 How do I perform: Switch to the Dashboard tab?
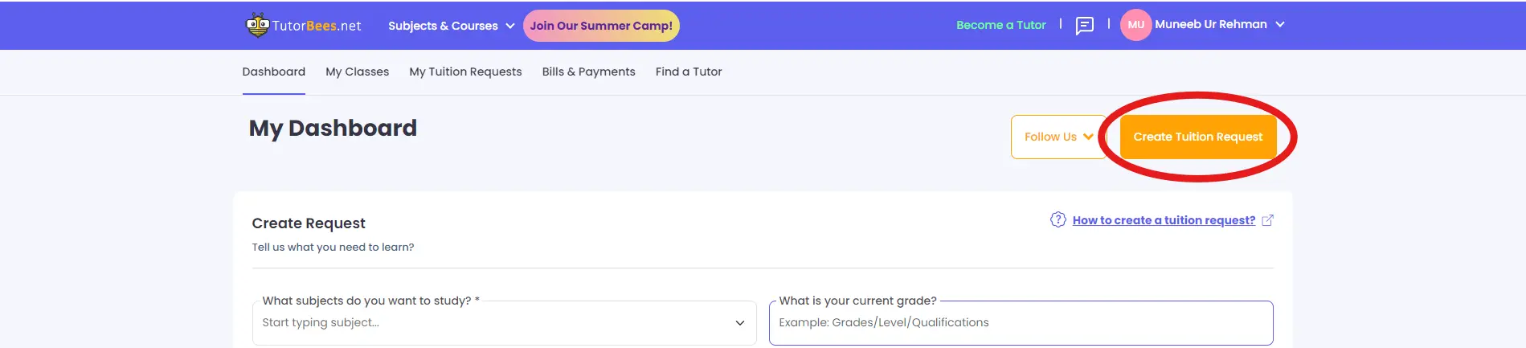[x=273, y=72]
